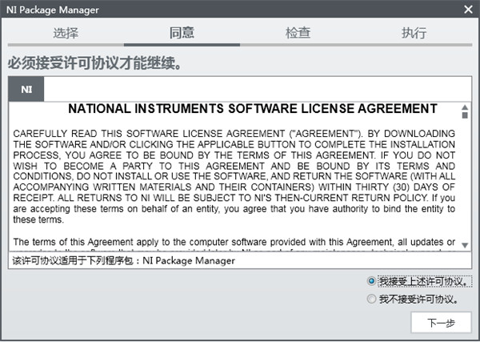480x342 pixels.
Task: Click the paragraph starting The terms of this Agreement
Action: point(234,244)
